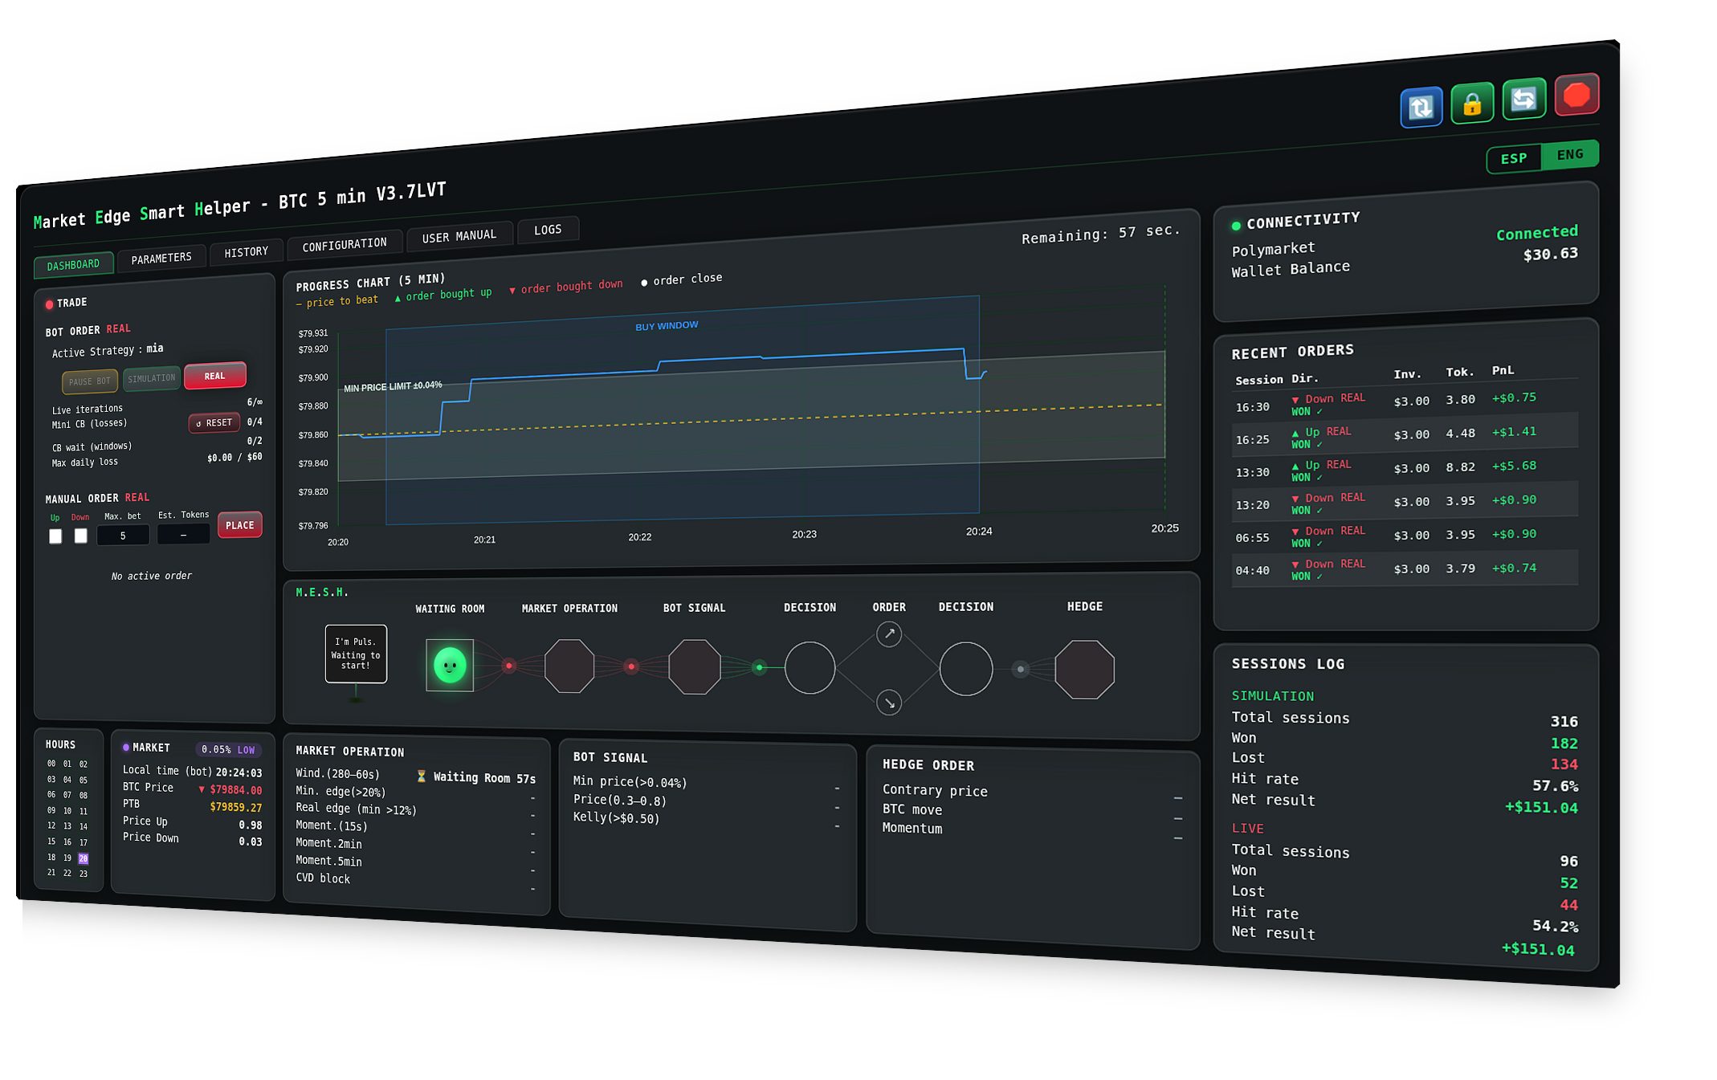
Task: Click the BUY WINDOW label on chart
Action: [667, 326]
